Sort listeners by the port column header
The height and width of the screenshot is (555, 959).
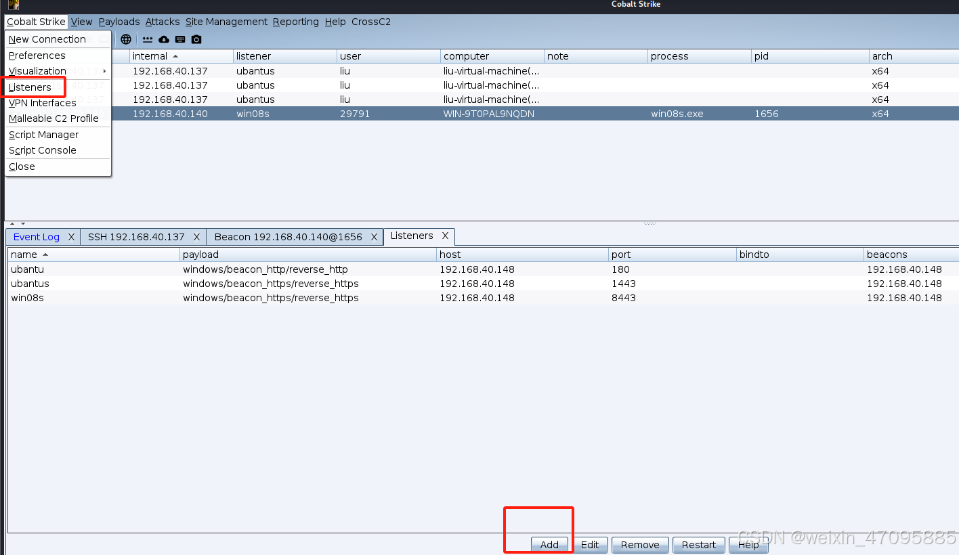[x=673, y=254]
